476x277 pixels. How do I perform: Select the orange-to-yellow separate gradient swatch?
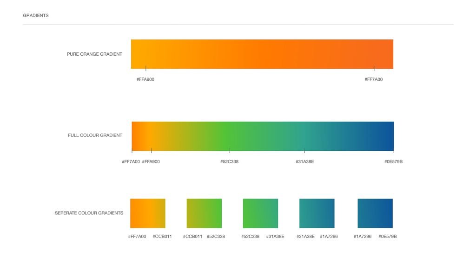[x=147, y=213]
